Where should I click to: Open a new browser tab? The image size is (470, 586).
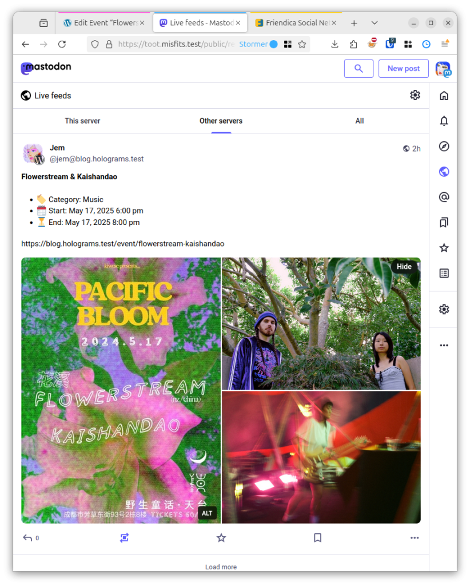(x=354, y=23)
